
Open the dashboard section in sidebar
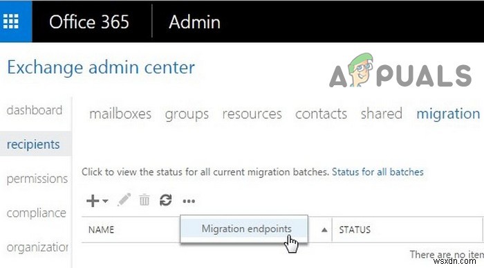coord(35,110)
